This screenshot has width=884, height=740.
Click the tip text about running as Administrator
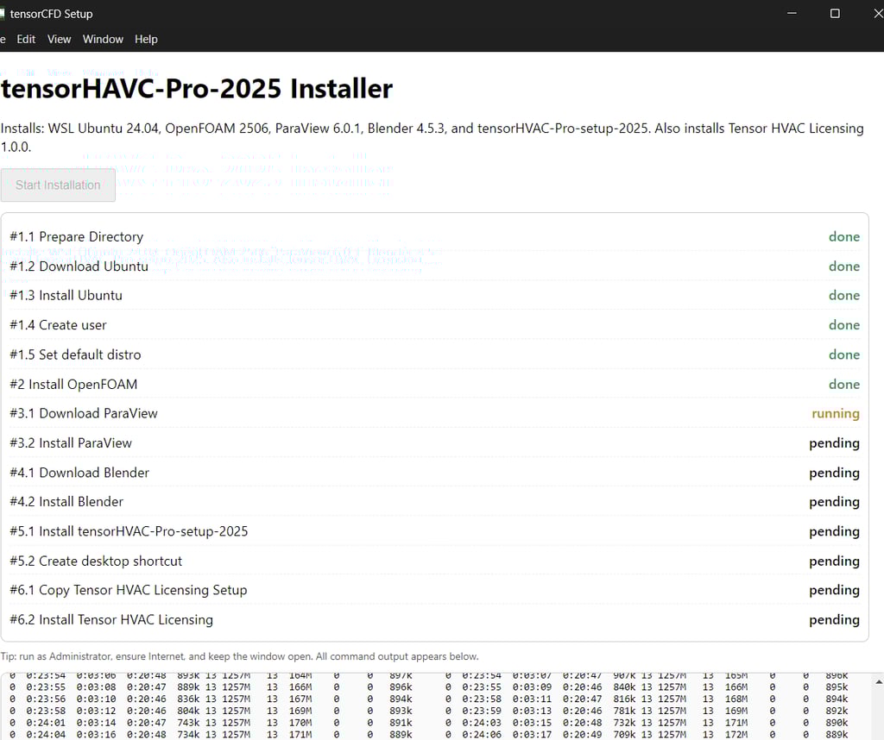[x=240, y=656]
